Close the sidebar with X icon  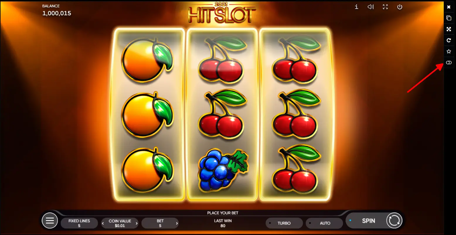tap(449, 7)
